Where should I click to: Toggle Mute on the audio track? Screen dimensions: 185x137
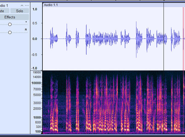tap(4, 11)
